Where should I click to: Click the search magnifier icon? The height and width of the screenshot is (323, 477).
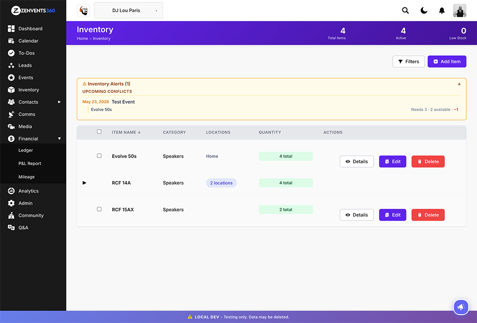click(405, 10)
